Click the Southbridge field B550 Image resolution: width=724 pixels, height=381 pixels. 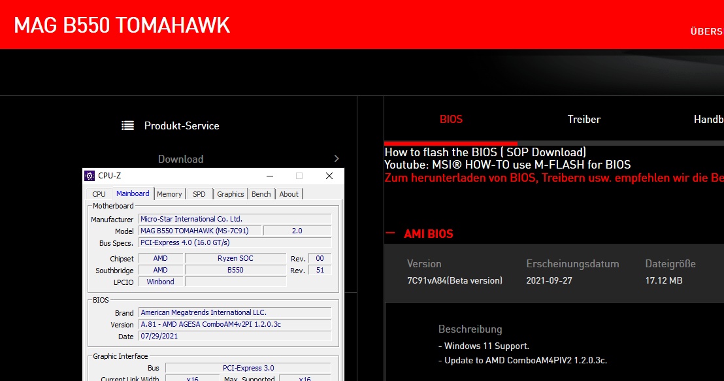click(x=235, y=270)
